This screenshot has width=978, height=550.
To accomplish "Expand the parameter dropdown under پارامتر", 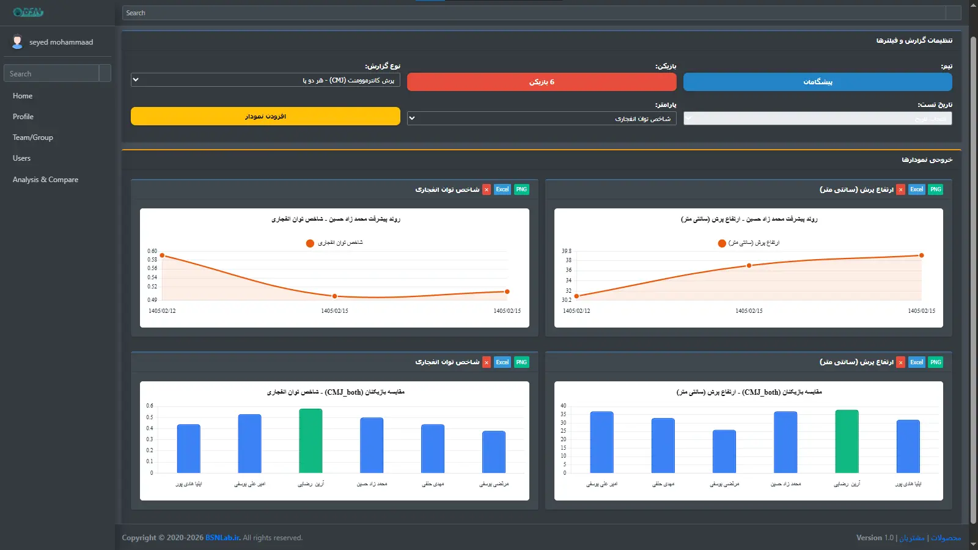I will point(542,119).
